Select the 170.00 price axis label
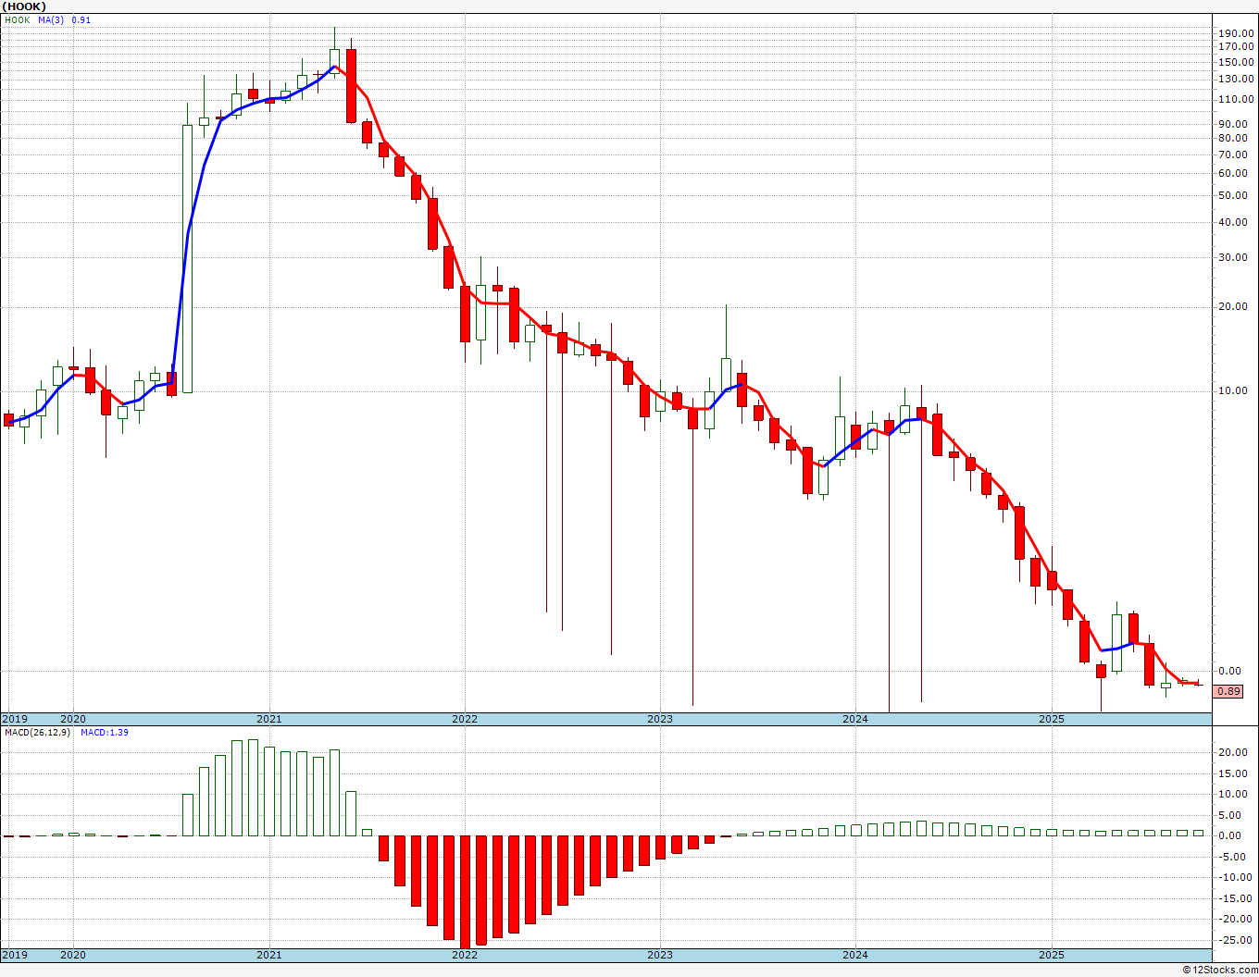The width and height of the screenshot is (1259, 977). point(1236,46)
